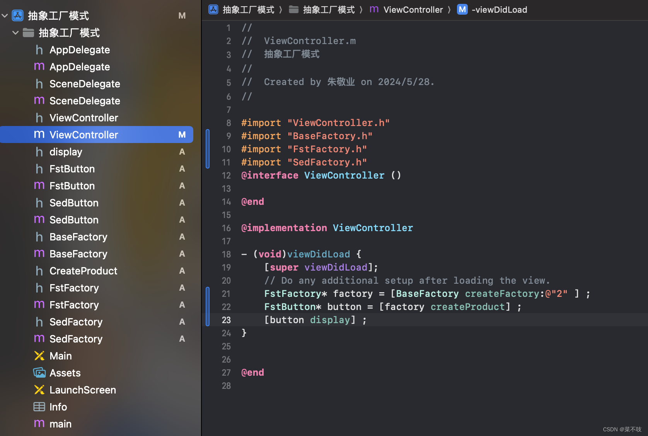Viewport: 648px width, 436px height.
Task: Click the Assets catalog icon
Action: point(39,373)
